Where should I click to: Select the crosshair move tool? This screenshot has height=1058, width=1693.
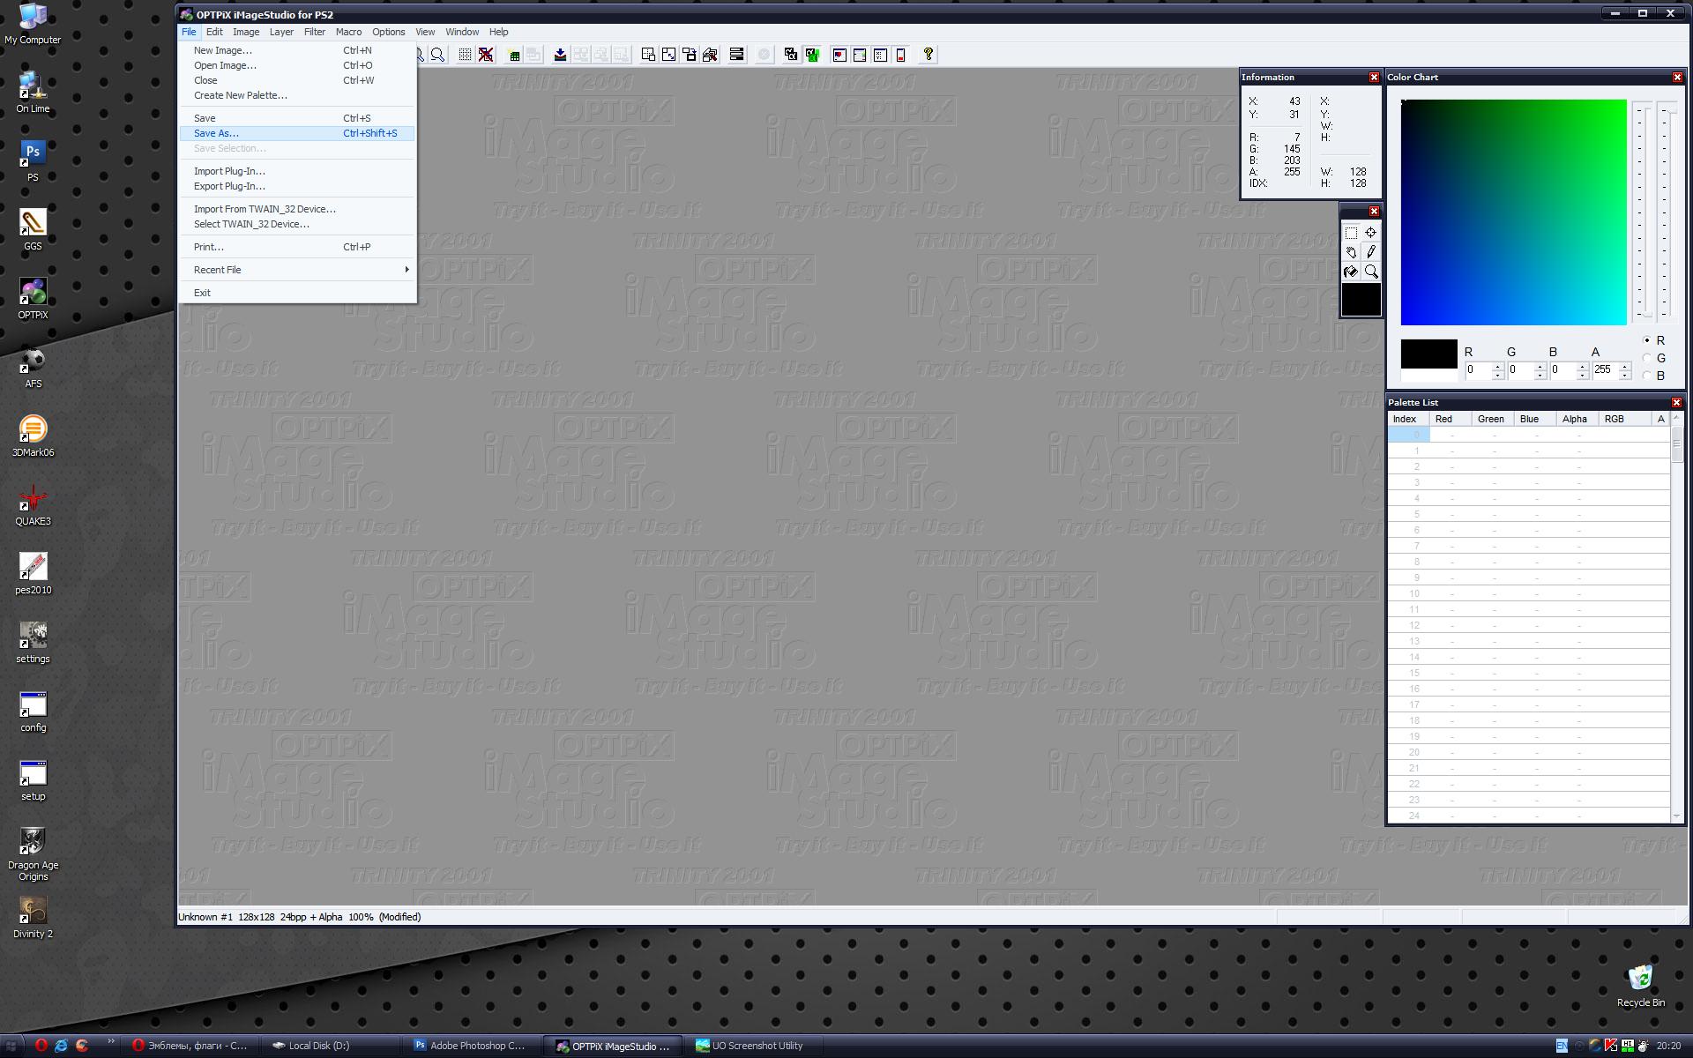1371,233
